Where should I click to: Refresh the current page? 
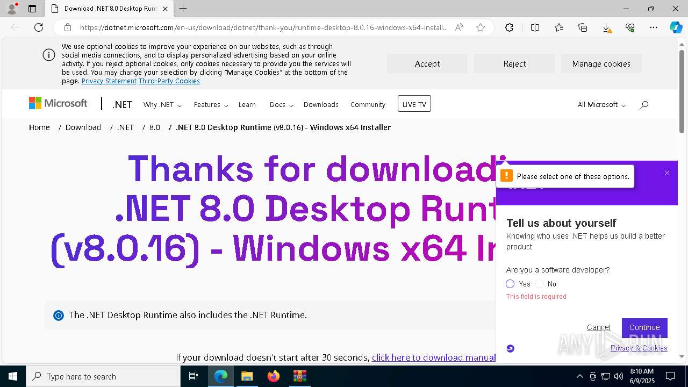pyautogui.click(x=39, y=27)
